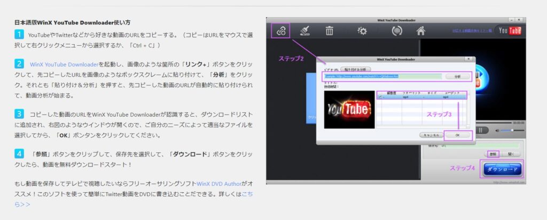This screenshot has height=220, width=547.
Task: Click the home icon in the toolbar
Action: pos(421,31)
